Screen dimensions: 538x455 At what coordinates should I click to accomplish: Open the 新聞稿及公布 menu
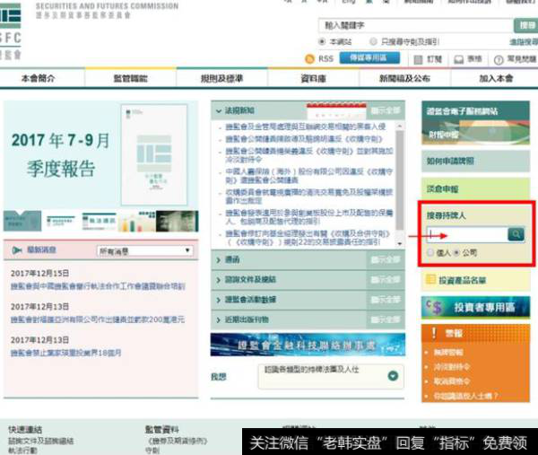coord(404,78)
